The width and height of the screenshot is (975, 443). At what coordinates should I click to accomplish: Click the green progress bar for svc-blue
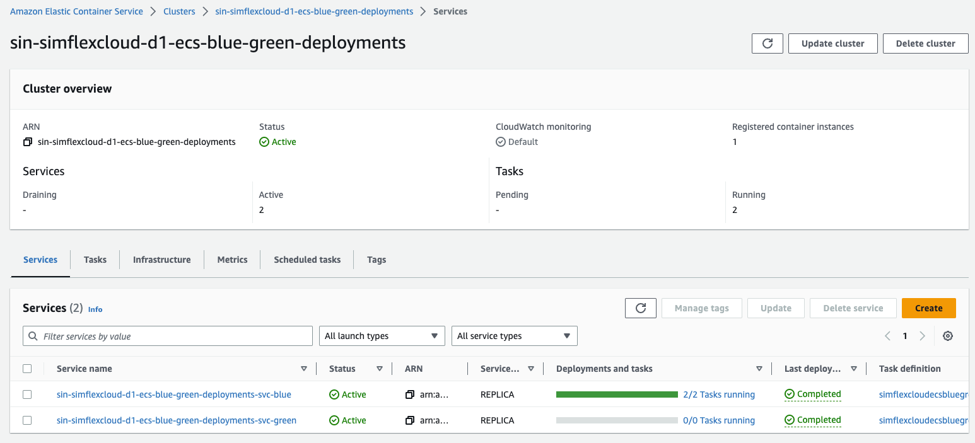[x=617, y=394]
